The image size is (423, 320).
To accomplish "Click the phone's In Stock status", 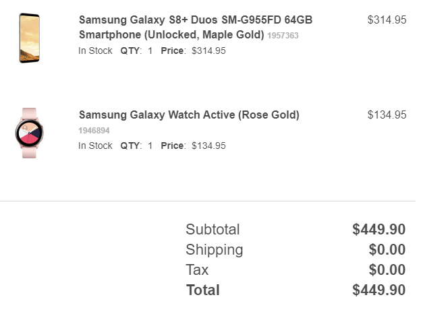I will coord(95,51).
